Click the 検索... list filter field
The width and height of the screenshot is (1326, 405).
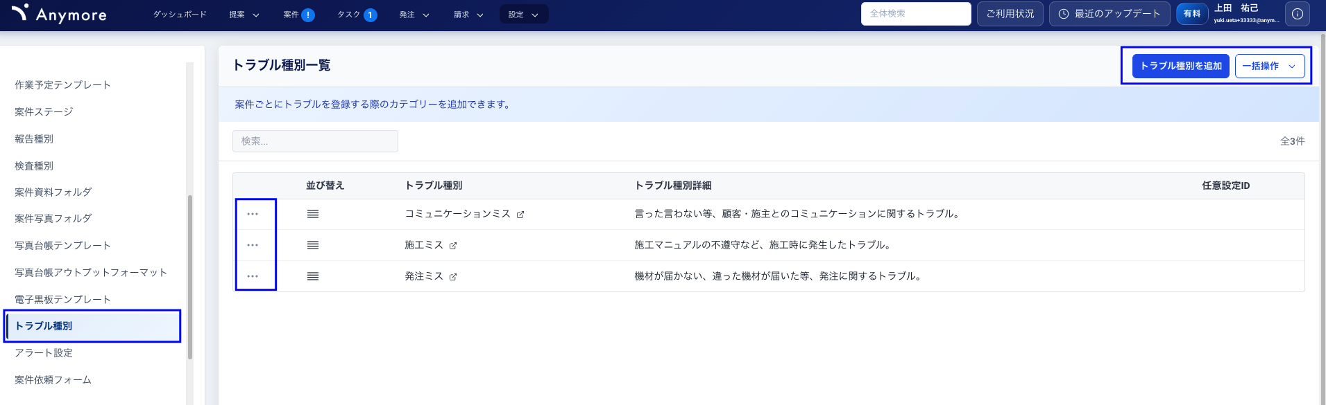pyautogui.click(x=315, y=141)
